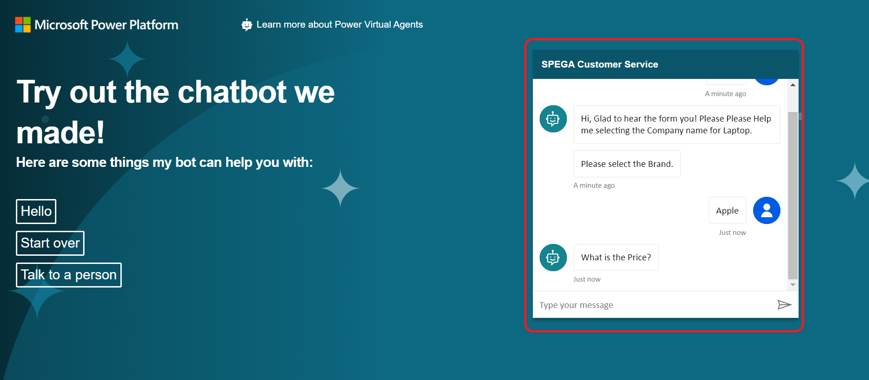Click the chat window scrollbar thumb

click(x=793, y=195)
